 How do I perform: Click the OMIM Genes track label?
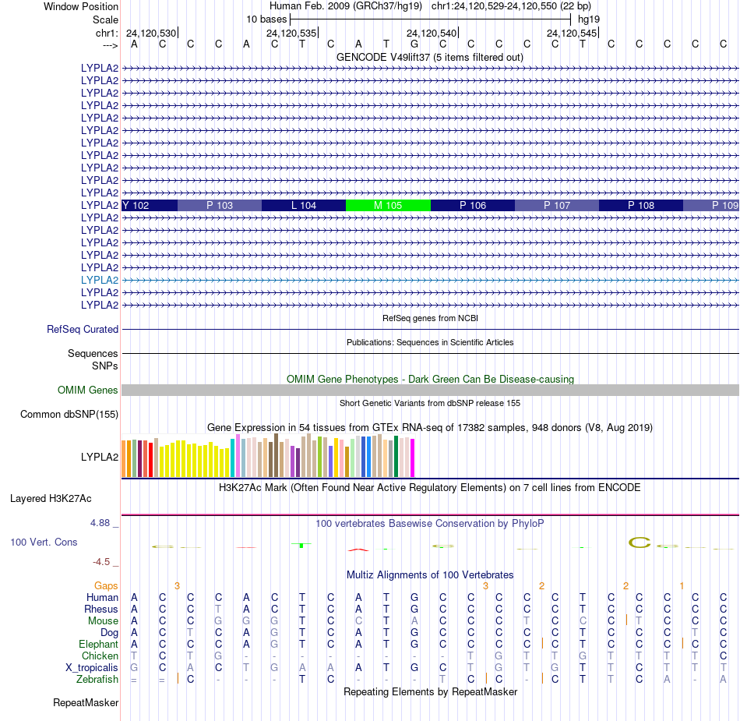pos(88,390)
